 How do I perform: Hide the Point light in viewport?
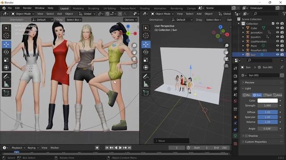pos(278,46)
